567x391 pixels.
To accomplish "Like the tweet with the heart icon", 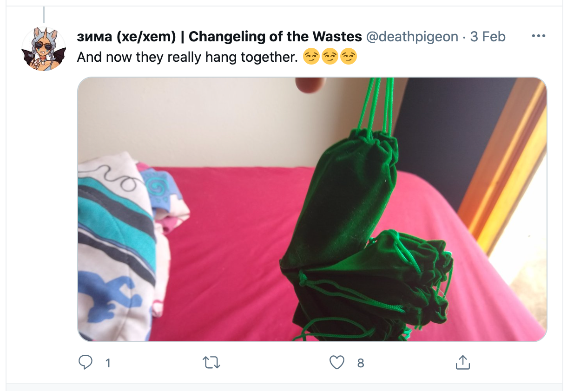I will click(337, 362).
